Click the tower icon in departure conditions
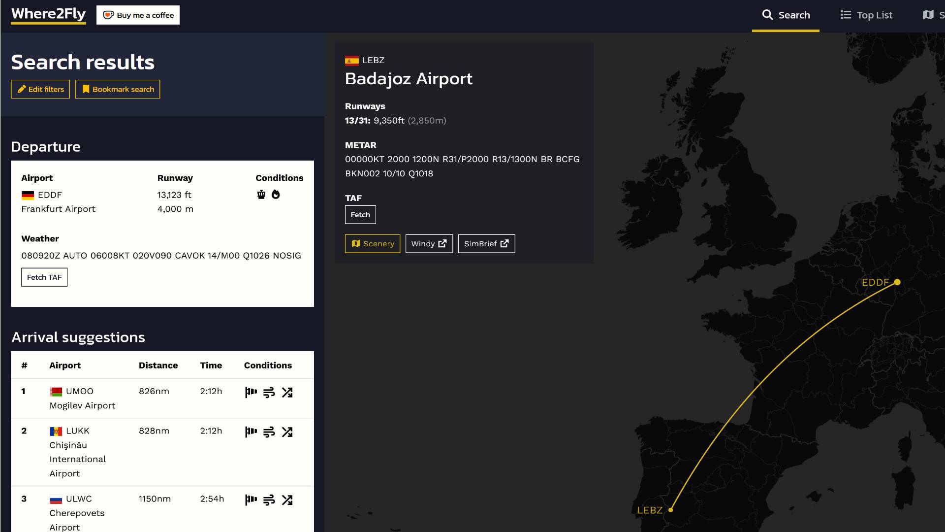945x532 pixels. point(261,195)
